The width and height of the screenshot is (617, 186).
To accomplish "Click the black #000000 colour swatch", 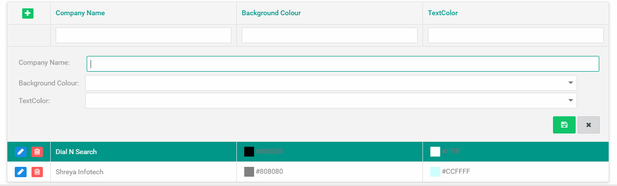I will 249,152.
